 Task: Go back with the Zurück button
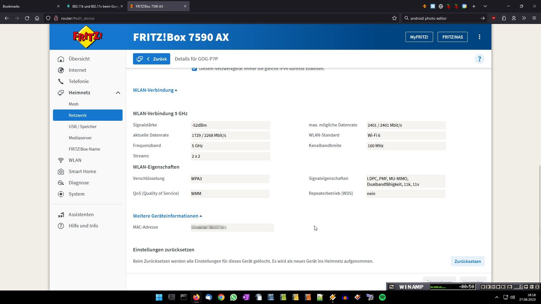coord(152,59)
